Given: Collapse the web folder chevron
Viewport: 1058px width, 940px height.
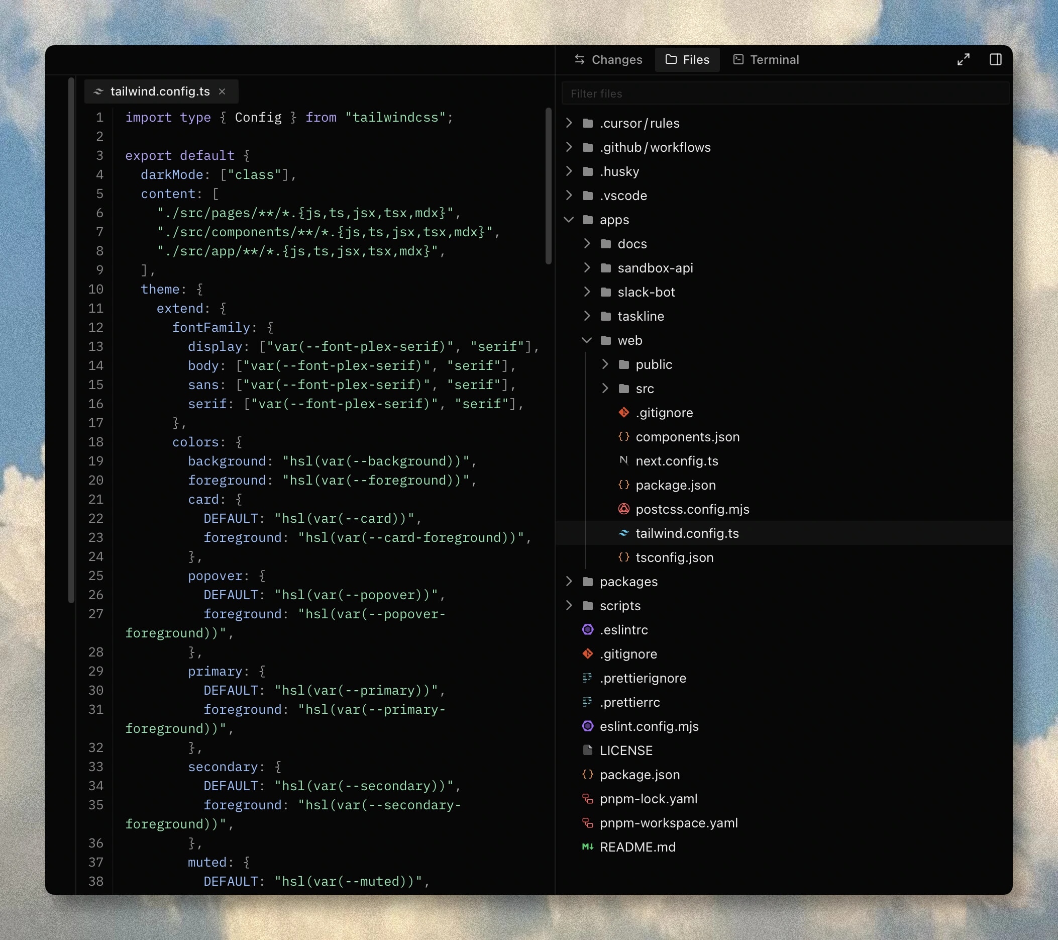Looking at the screenshot, I should (x=586, y=340).
